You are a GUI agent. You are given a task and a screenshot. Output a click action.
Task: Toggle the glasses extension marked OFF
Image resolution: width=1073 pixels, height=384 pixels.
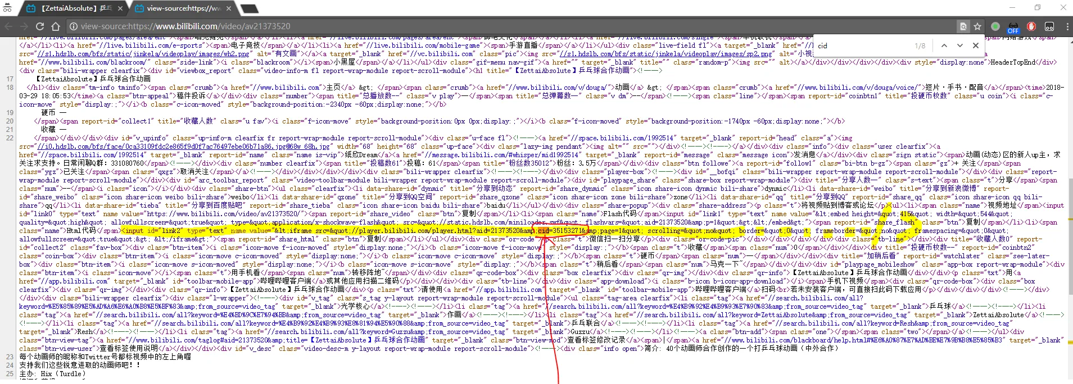coord(1013,27)
